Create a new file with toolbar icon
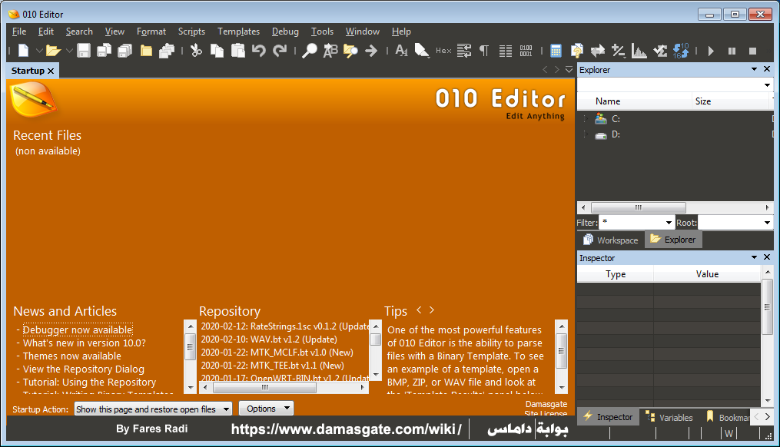The image size is (780, 447). click(23, 50)
